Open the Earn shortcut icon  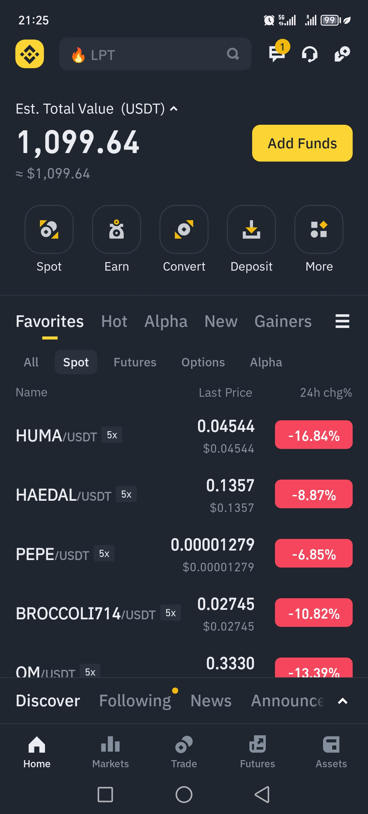tap(117, 229)
